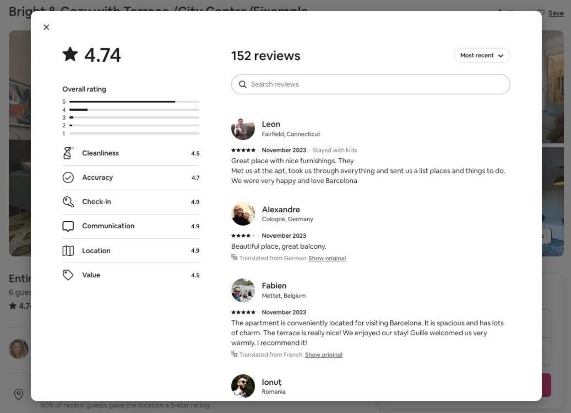
Task: Click the Check-in key icon
Action: [x=68, y=202]
